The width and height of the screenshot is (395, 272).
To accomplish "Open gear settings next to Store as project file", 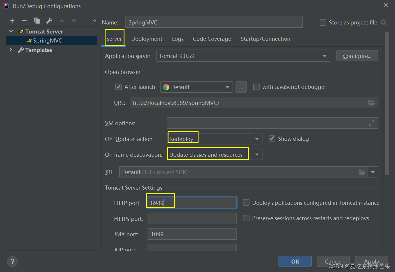I will coord(384,22).
